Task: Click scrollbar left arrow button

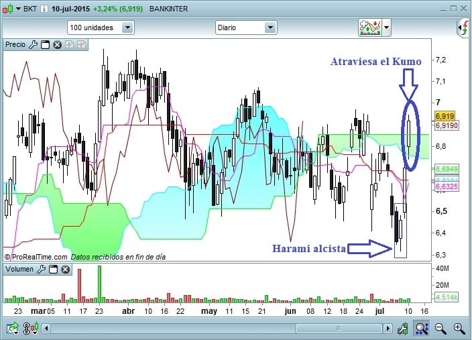Action: pos(46,328)
